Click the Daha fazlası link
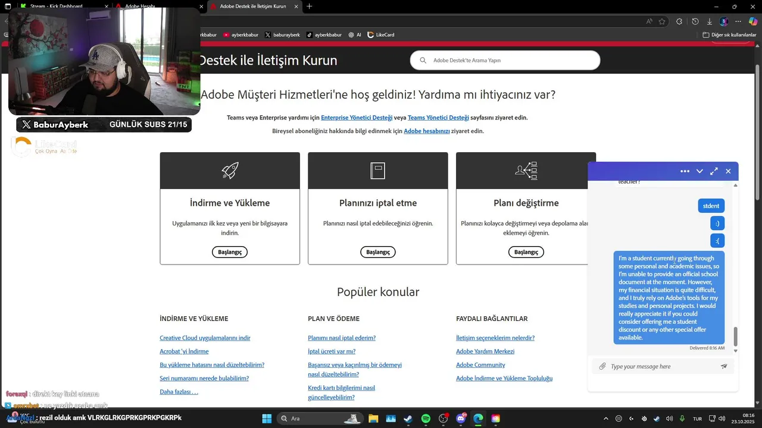This screenshot has height=428, width=762. (x=179, y=392)
